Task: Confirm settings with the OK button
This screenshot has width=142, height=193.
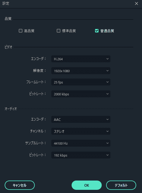Action: click(x=87, y=185)
